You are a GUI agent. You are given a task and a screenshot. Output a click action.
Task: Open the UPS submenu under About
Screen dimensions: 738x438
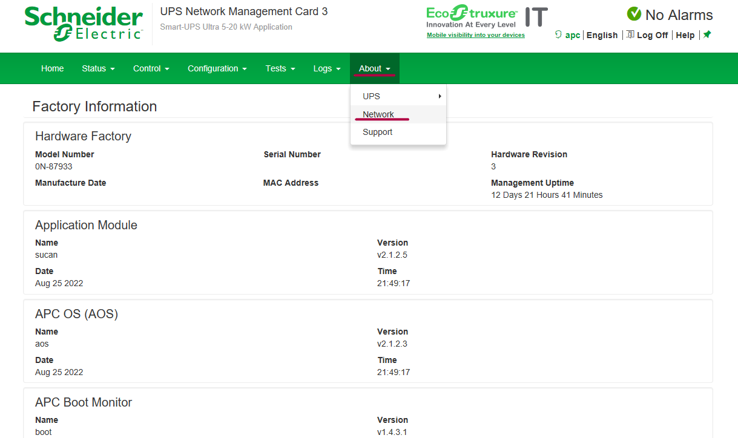pyautogui.click(x=398, y=96)
